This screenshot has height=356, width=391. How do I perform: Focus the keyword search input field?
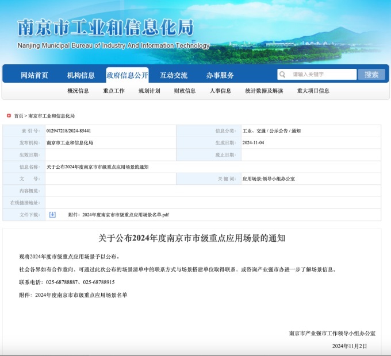322,75
